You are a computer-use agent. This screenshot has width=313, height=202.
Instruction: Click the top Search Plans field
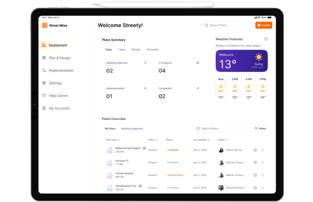tap(229, 25)
